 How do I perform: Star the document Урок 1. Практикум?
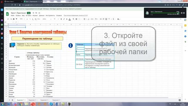[x=33, y=13]
